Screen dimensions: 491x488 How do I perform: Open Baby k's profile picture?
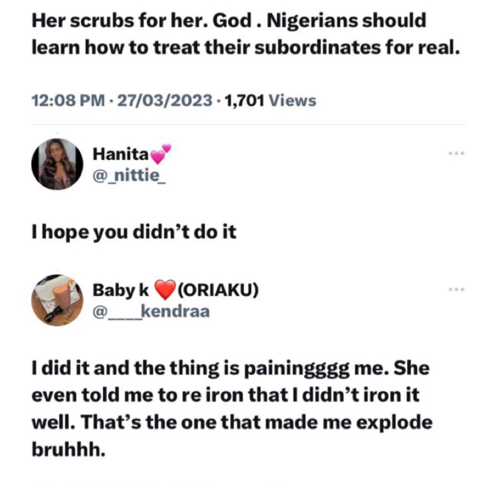point(57,300)
